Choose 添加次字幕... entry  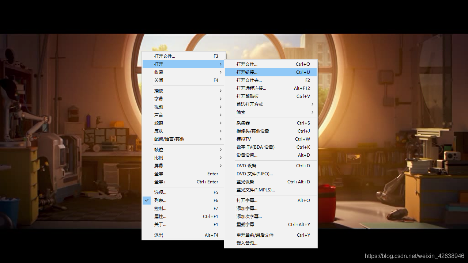coord(271,217)
